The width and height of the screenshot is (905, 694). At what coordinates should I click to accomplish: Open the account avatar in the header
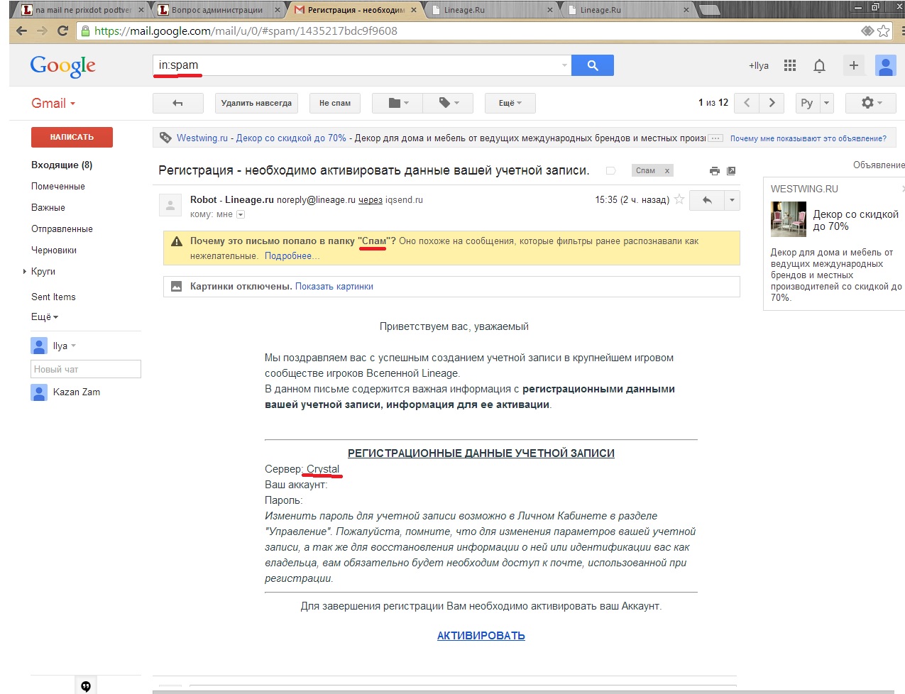pos(886,65)
